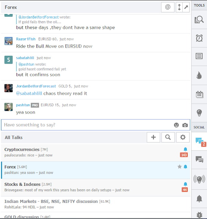
Task: Toggle notification bell for Stocks & Indexes
Action: click(x=185, y=184)
